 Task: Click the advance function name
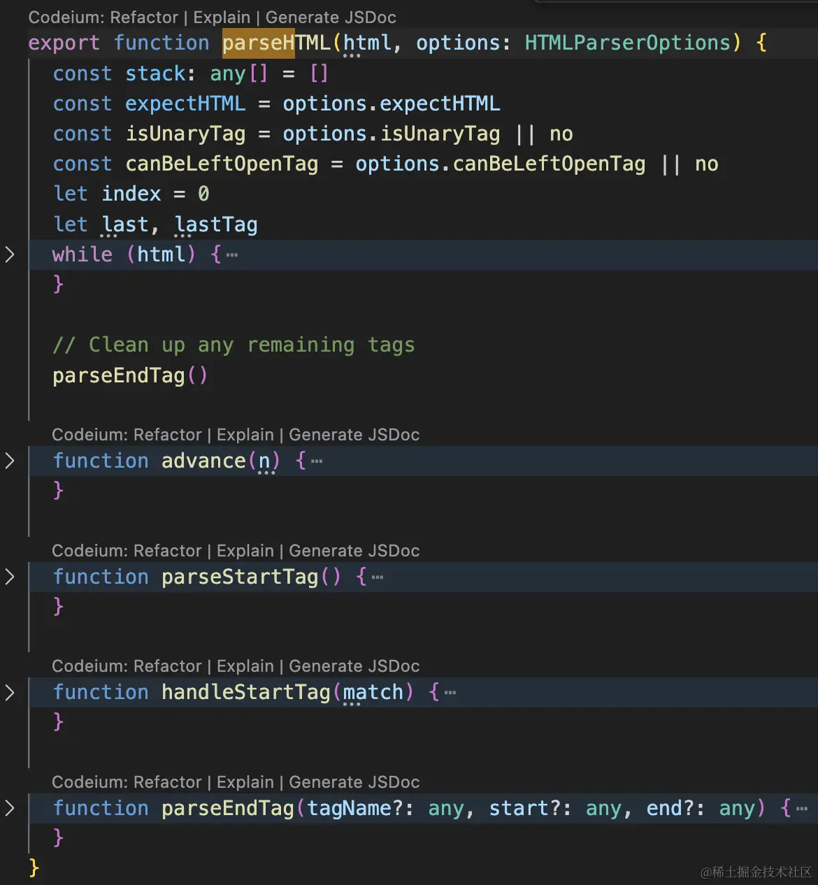203,461
